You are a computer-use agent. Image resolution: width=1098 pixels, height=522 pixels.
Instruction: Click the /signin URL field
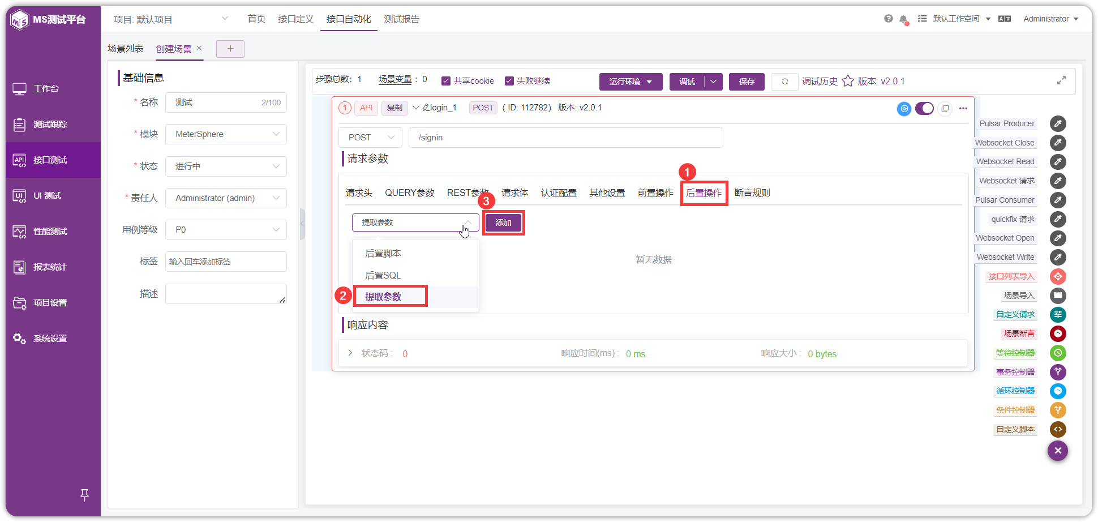pos(566,138)
